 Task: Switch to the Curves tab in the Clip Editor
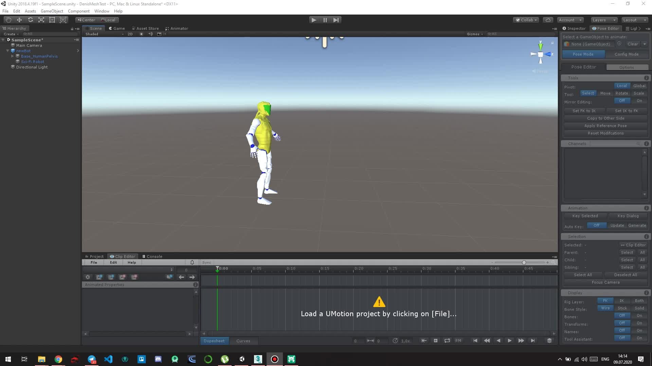click(243, 341)
